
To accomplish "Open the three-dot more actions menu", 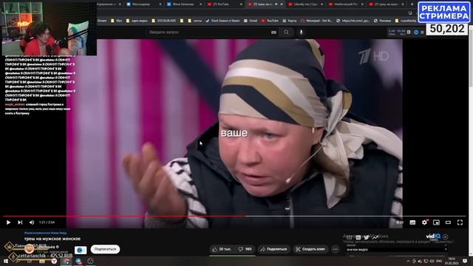I will tap(335, 249).
